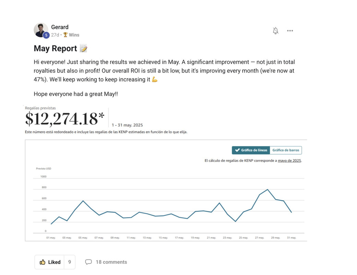Click the "Regalías previstas" label
The width and height of the screenshot is (357, 275).
click(x=40, y=108)
